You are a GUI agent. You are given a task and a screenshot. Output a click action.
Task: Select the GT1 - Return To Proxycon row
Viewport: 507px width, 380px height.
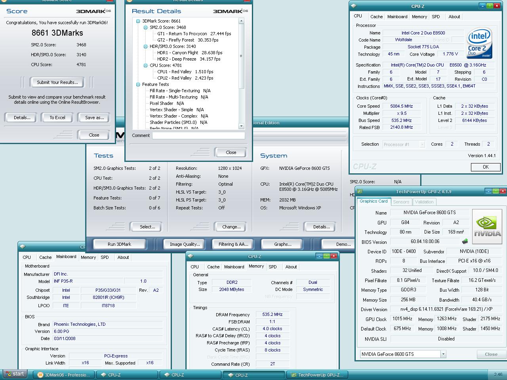coord(194,34)
